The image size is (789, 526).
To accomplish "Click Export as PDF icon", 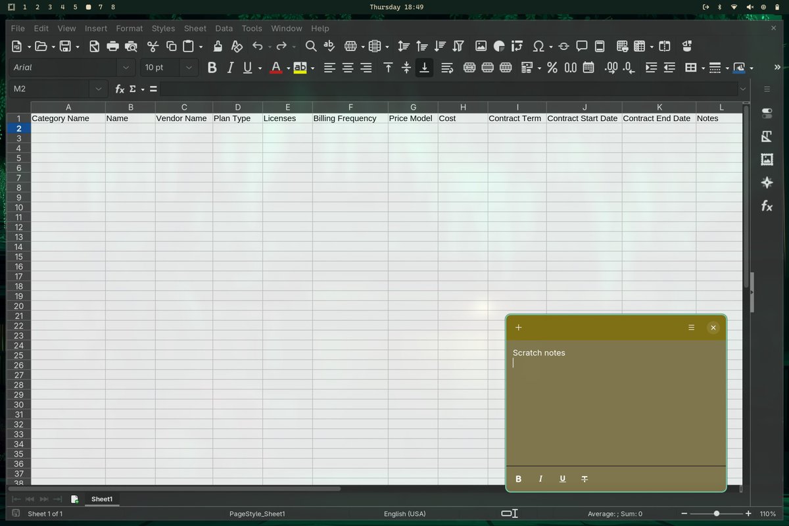I will [95, 46].
